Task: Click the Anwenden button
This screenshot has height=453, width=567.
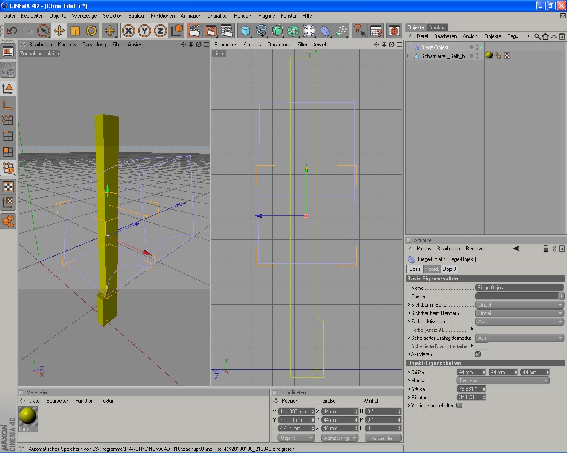Action: [383, 438]
